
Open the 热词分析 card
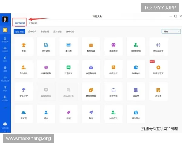pyautogui.click(x=113, y=69)
